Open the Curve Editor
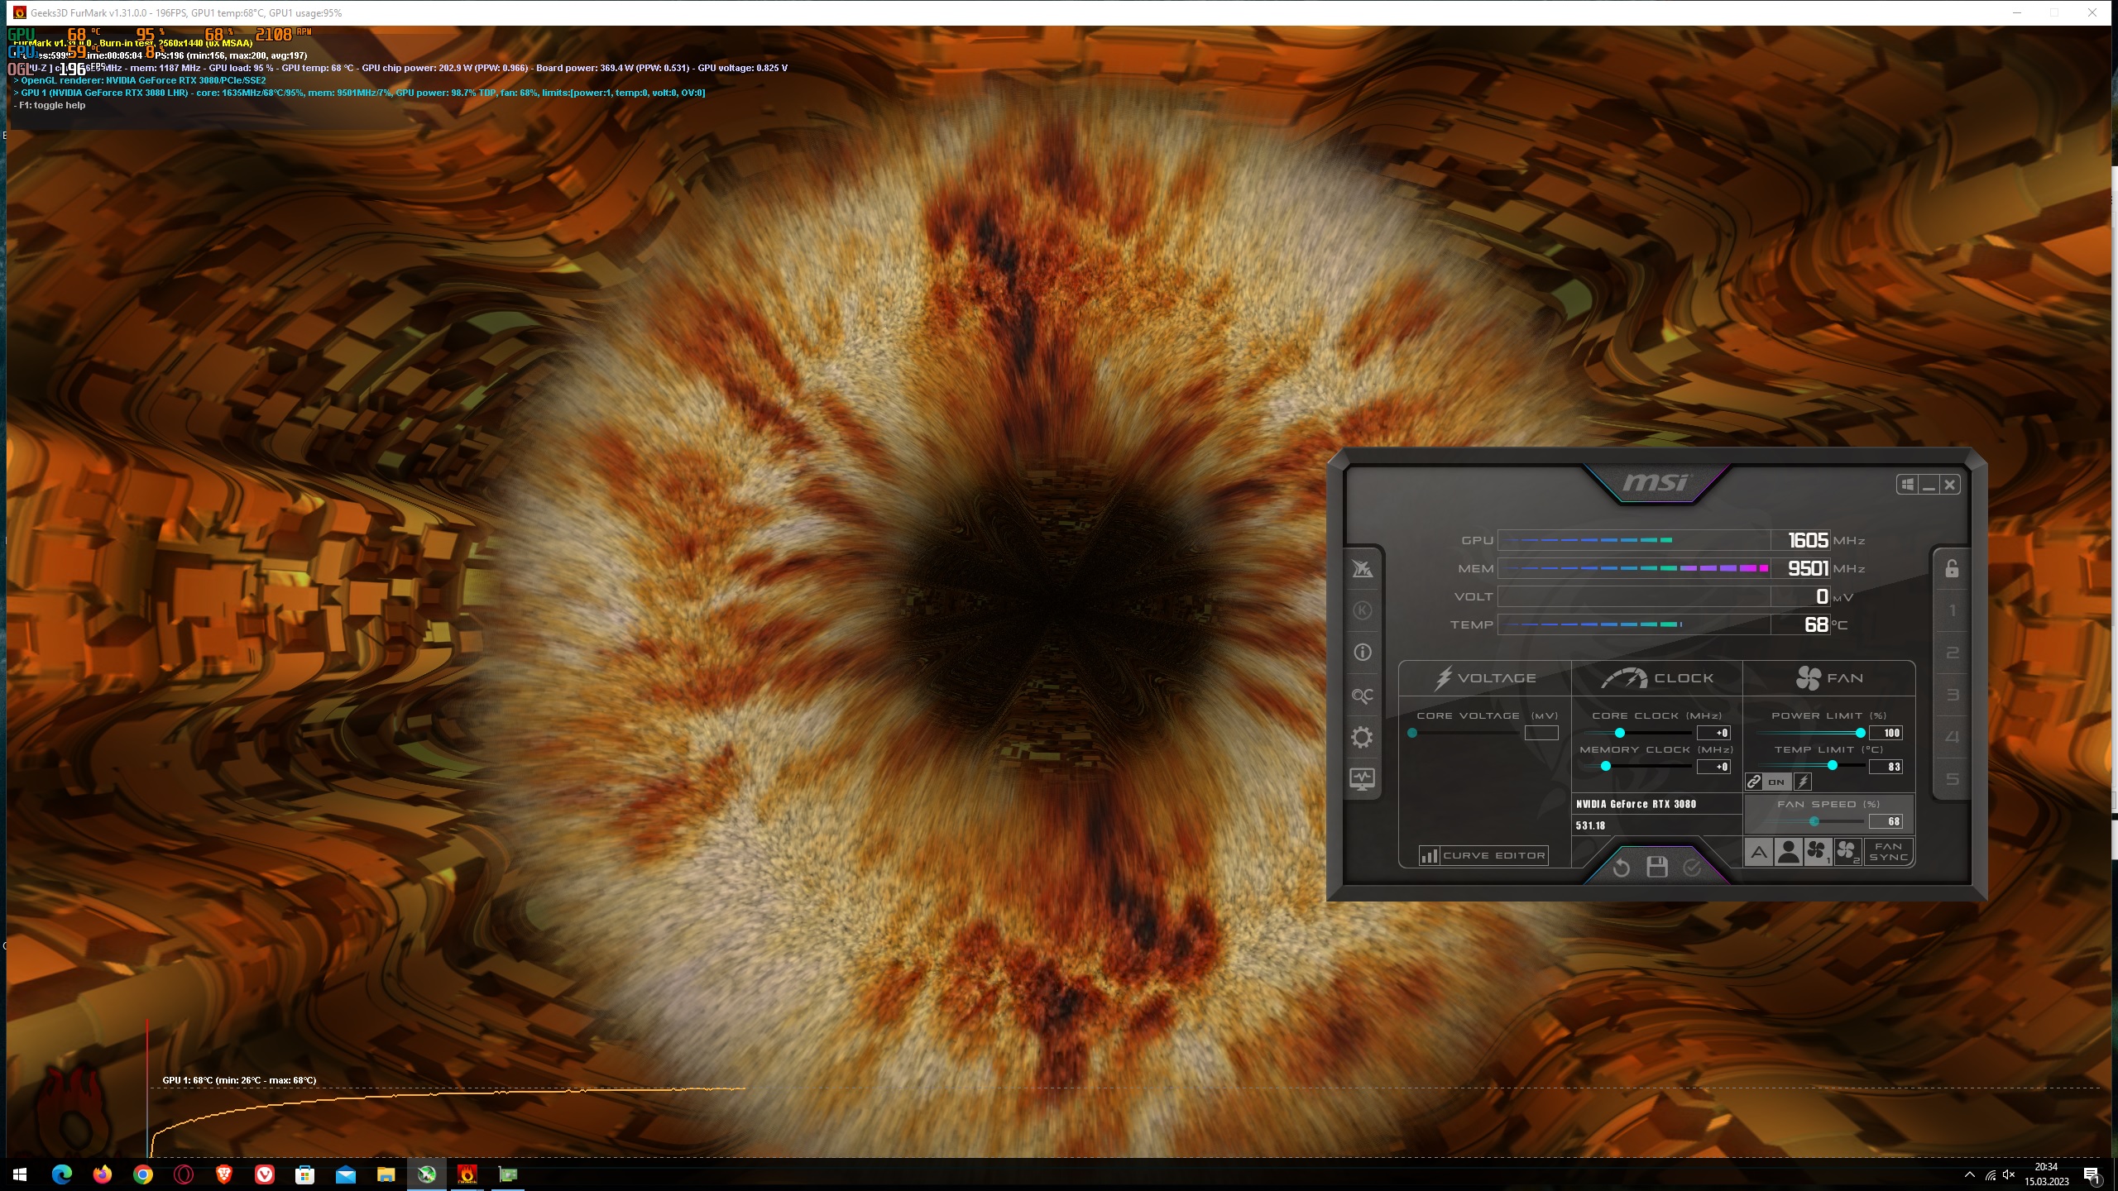Screen dimensions: 2118x1191 pos(1483,855)
